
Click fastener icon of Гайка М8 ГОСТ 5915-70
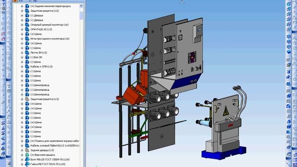[27, 164]
